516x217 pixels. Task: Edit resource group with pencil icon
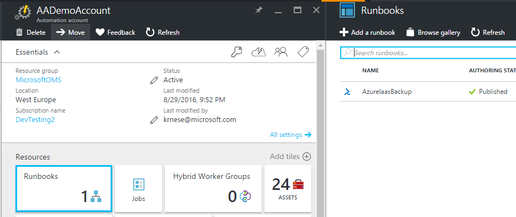click(154, 80)
